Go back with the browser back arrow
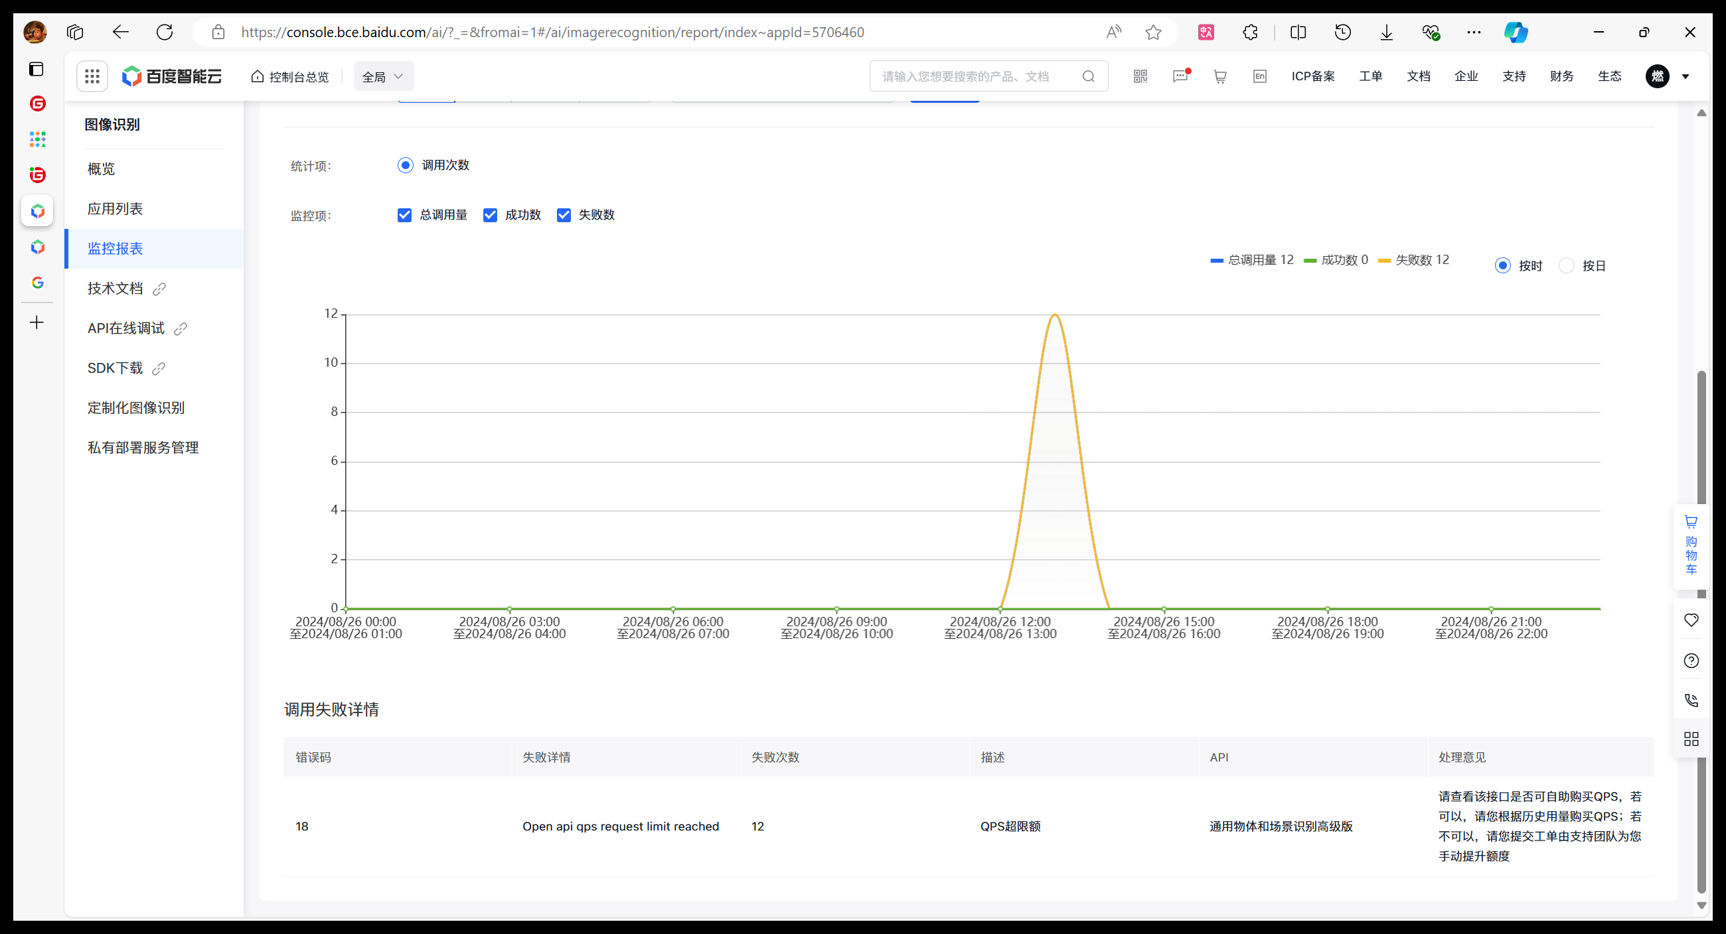1726x934 pixels. 121,32
